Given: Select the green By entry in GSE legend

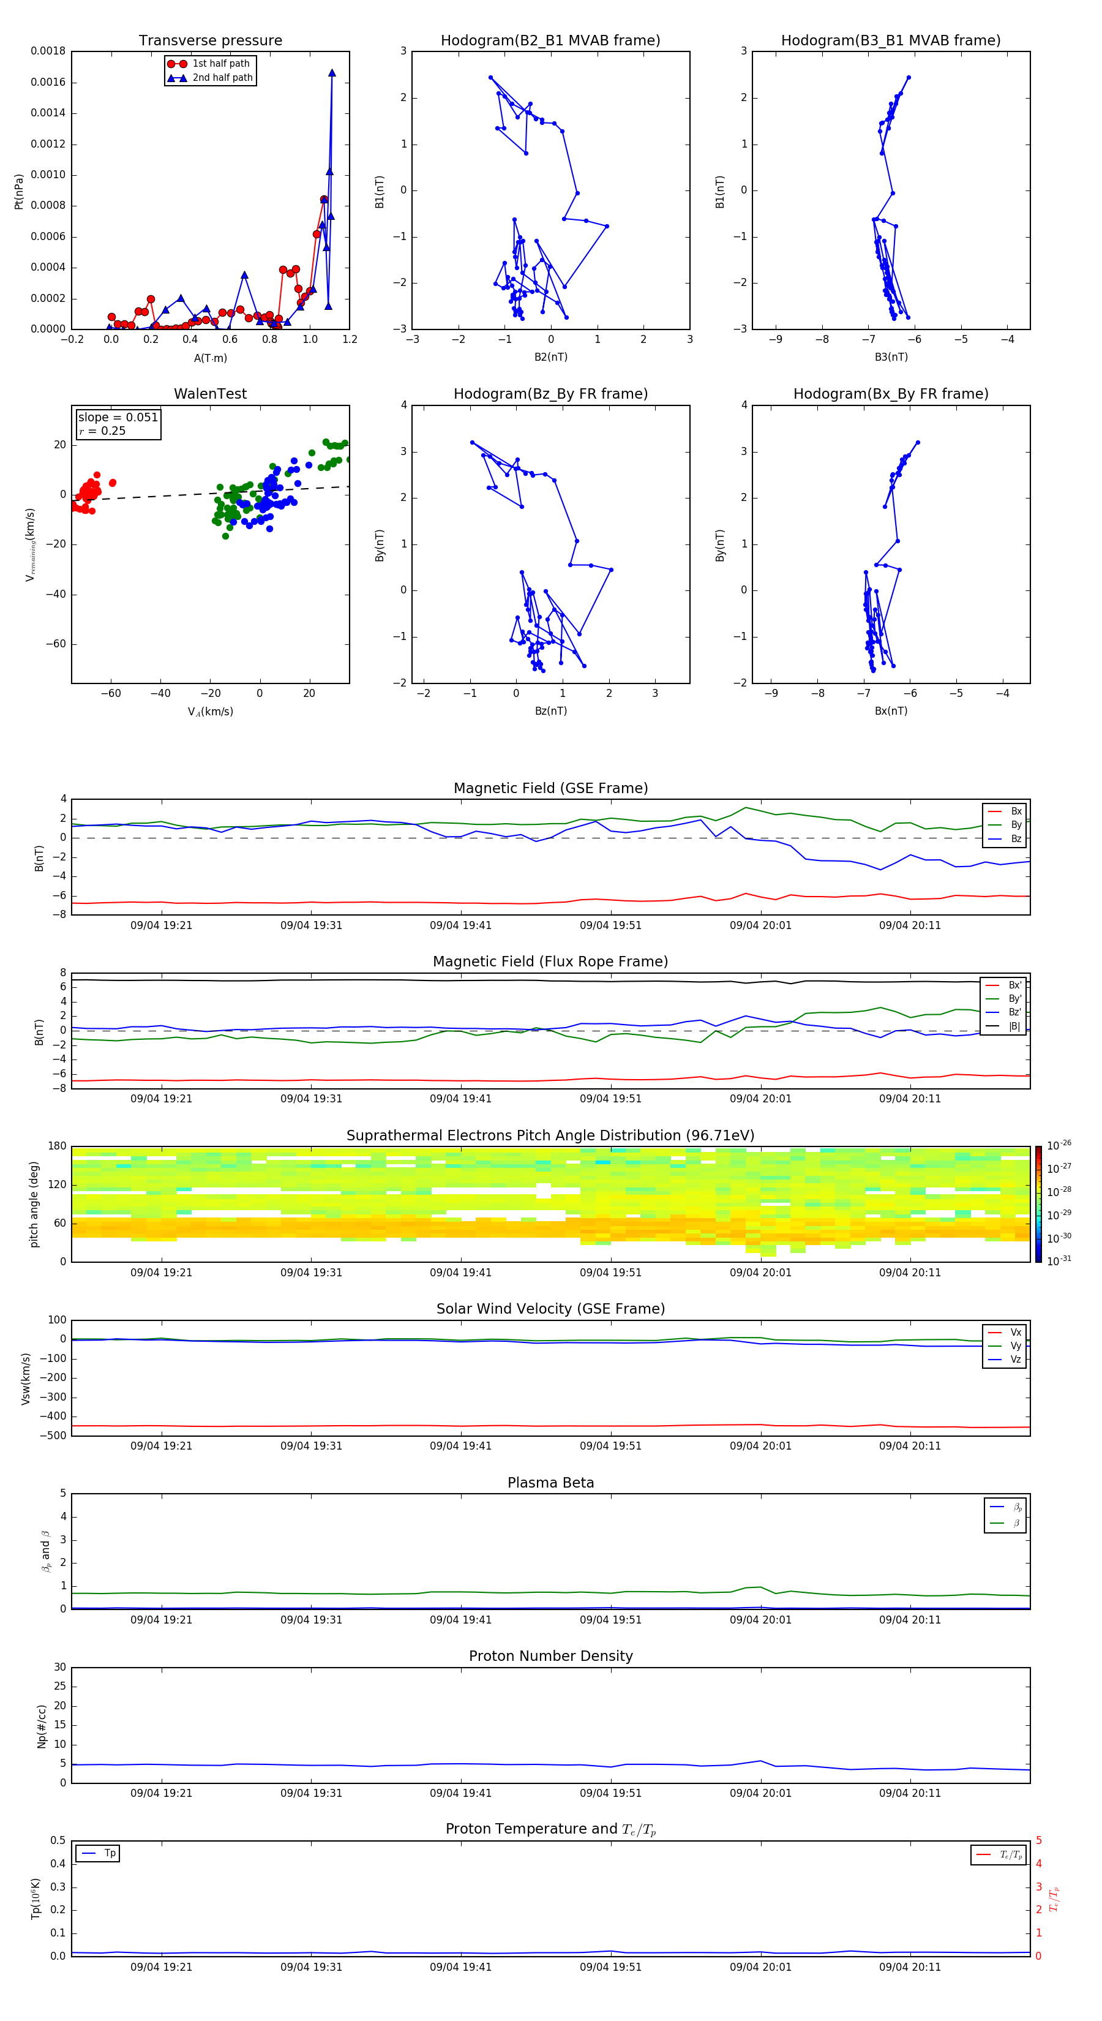Looking at the screenshot, I should pyautogui.click(x=1005, y=824).
